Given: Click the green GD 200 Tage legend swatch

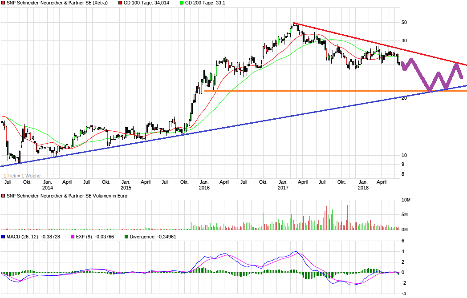Looking at the screenshot, I should pyautogui.click(x=182, y=3).
